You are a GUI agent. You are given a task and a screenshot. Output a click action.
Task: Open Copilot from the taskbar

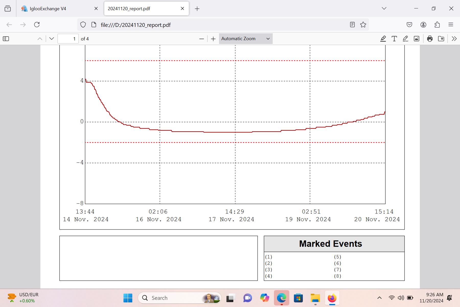coord(264,298)
